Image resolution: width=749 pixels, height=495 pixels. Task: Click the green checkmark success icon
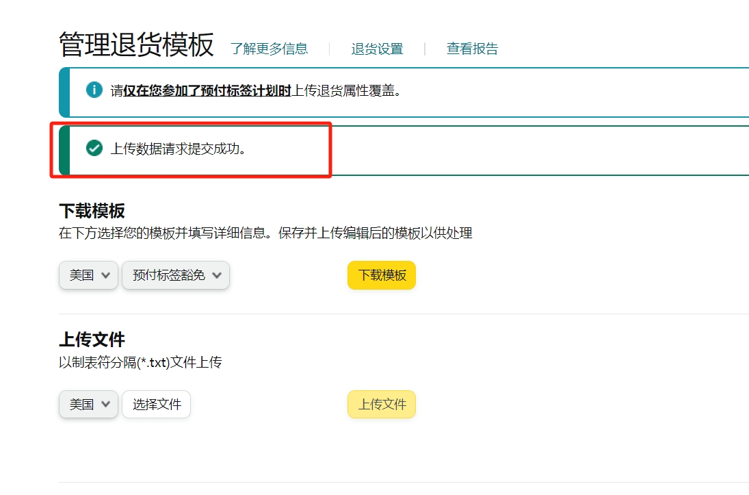pyautogui.click(x=94, y=148)
